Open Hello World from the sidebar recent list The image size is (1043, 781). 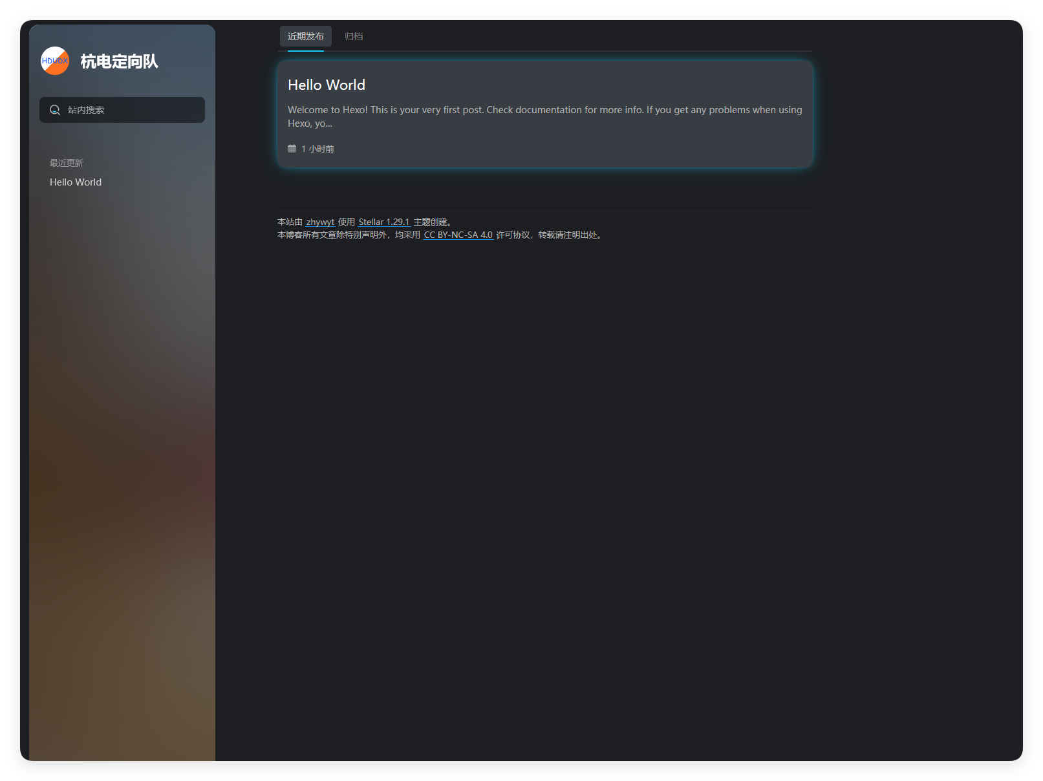click(76, 182)
